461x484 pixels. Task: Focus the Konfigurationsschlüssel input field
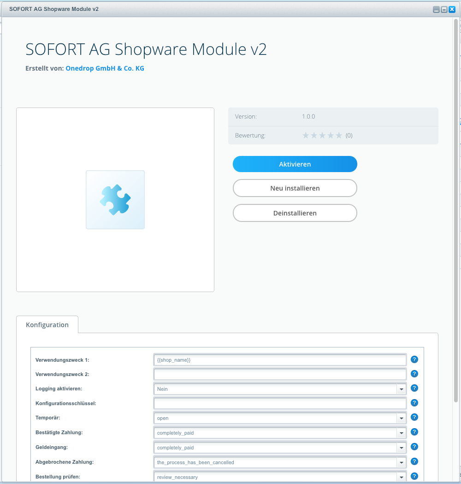[x=279, y=404]
